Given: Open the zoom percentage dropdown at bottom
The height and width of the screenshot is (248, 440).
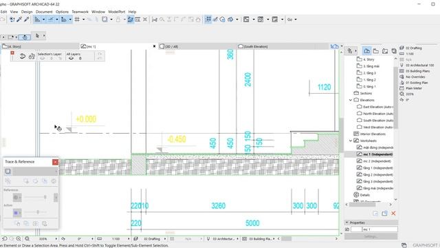Looking at the screenshot, I should coord(56,239).
